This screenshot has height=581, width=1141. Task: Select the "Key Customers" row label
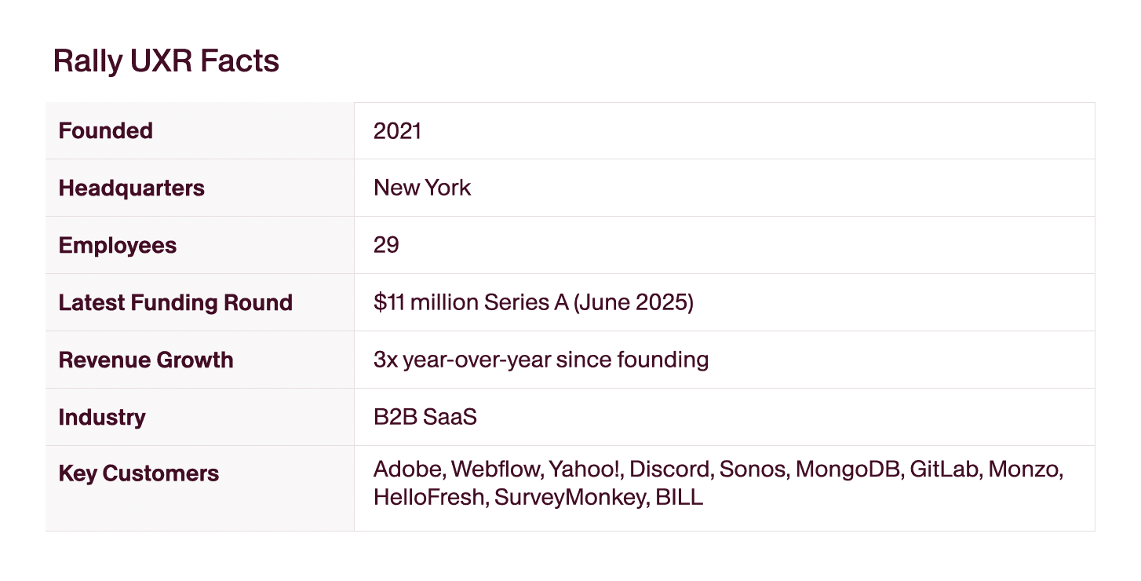click(x=139, y=474)
